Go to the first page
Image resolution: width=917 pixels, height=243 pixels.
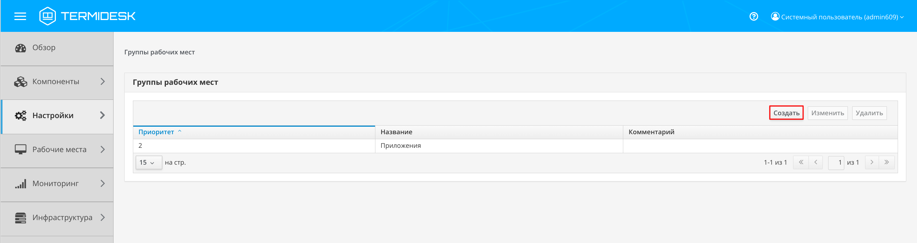point(801,162)
